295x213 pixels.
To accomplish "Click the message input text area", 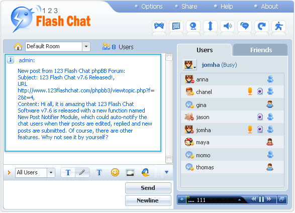I will (64, 194).
